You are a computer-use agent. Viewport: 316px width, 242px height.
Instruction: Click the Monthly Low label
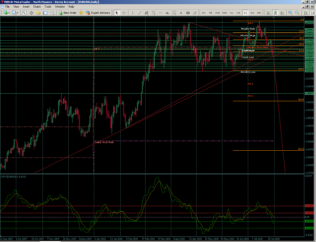(x=248, y=72)
